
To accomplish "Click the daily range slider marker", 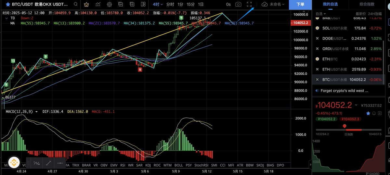I will (344, 126).
